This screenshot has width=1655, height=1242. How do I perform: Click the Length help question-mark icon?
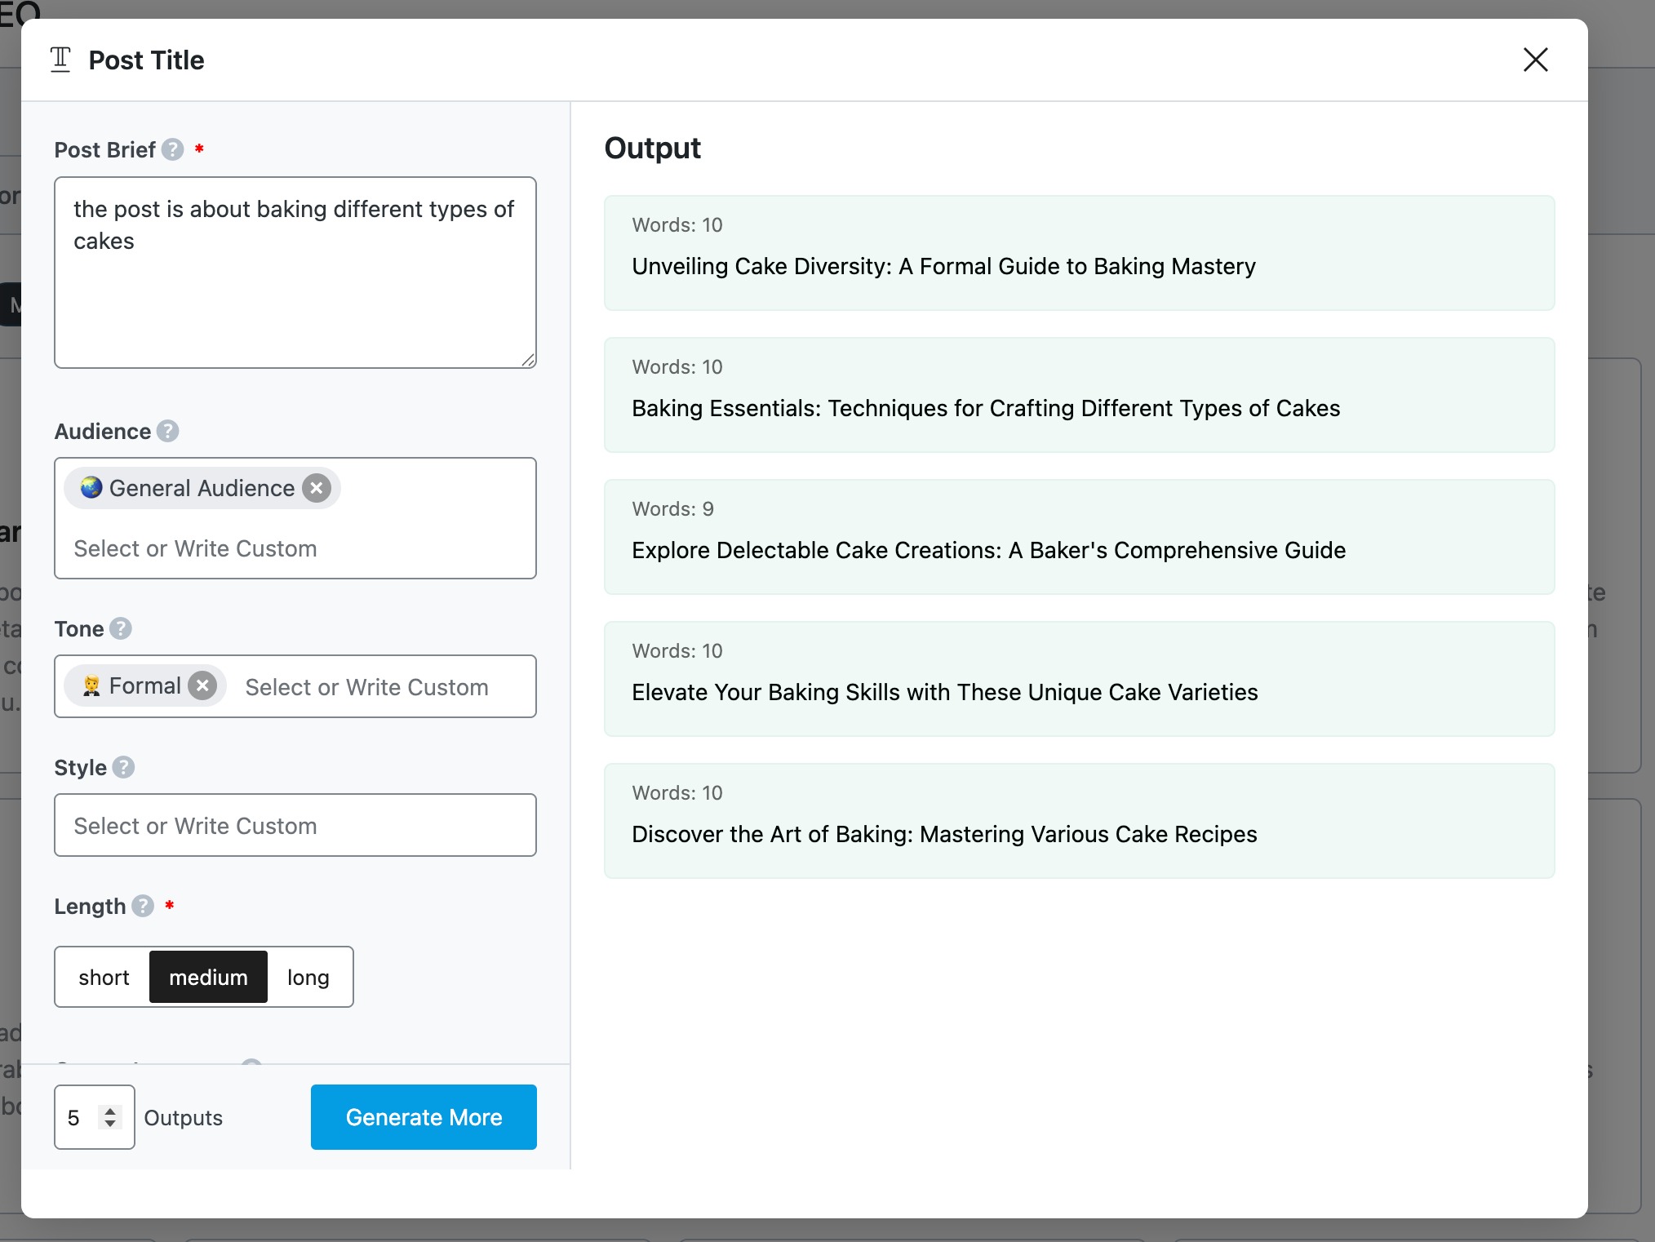(143, 906)
